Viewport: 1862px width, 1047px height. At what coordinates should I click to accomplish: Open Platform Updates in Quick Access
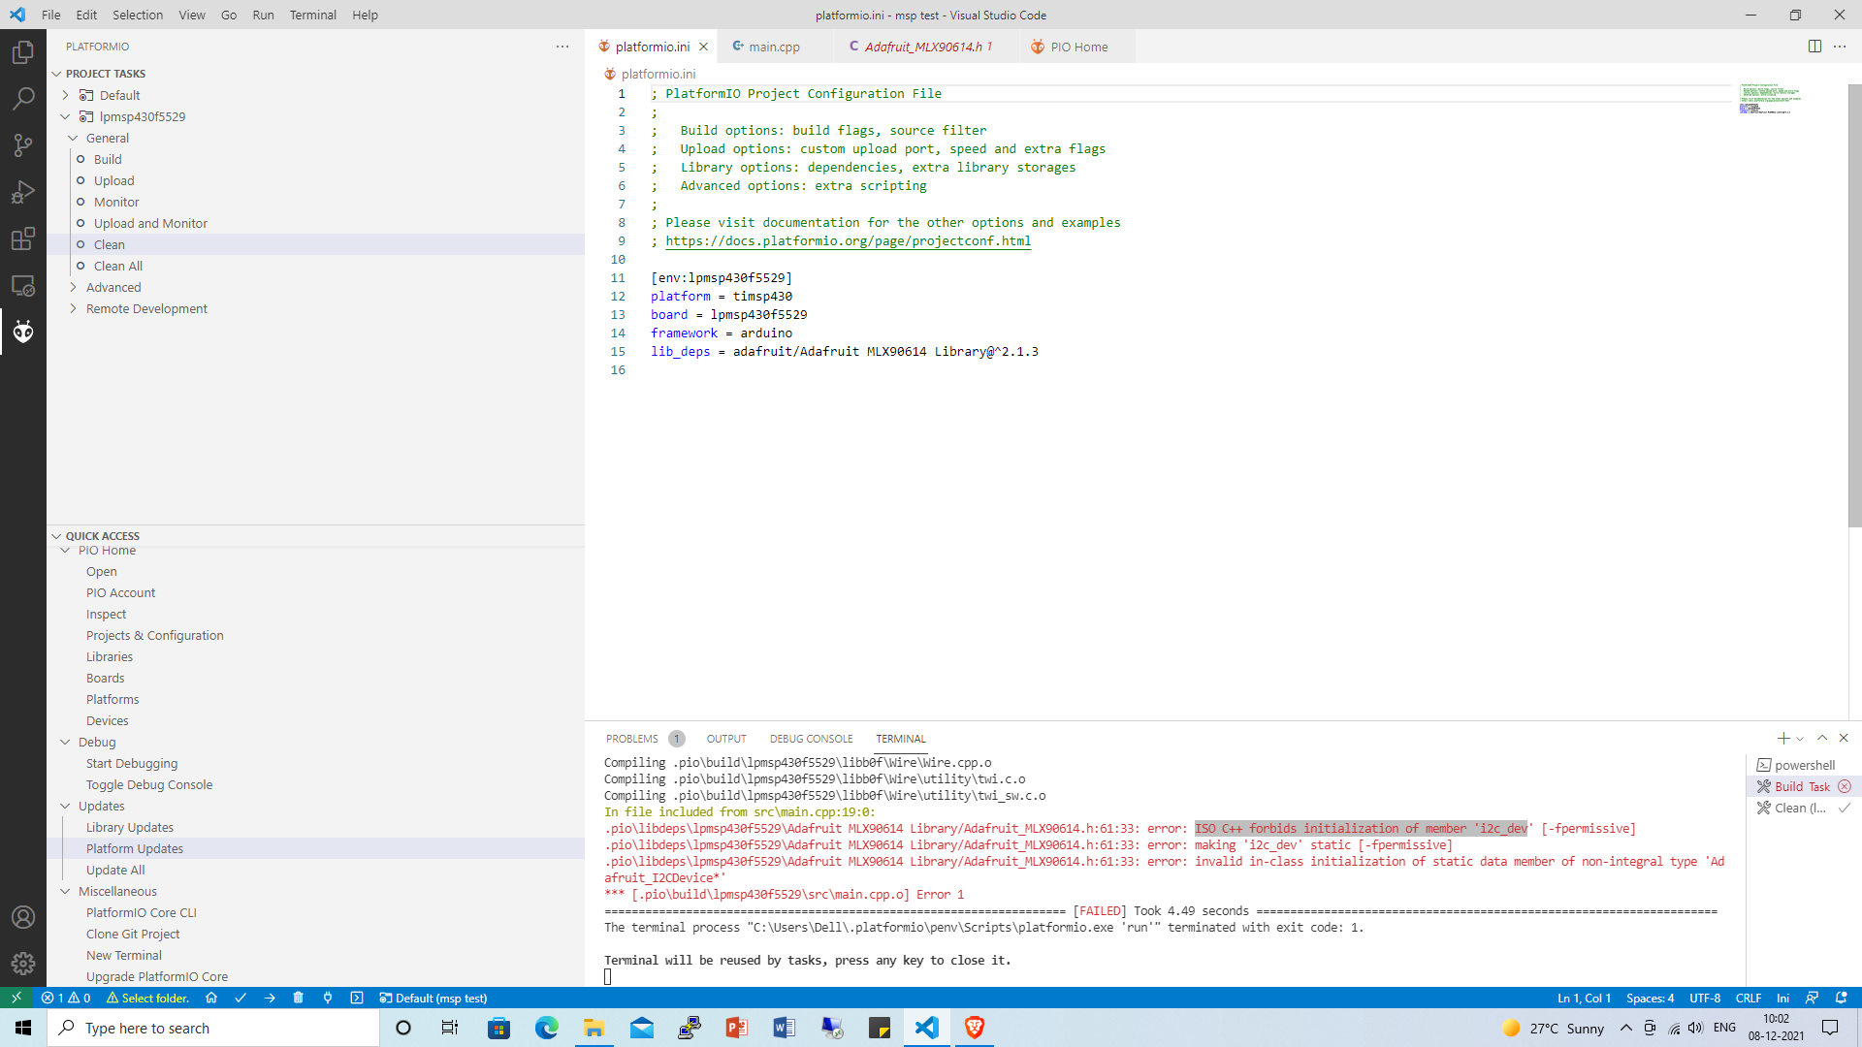point(134,848)
